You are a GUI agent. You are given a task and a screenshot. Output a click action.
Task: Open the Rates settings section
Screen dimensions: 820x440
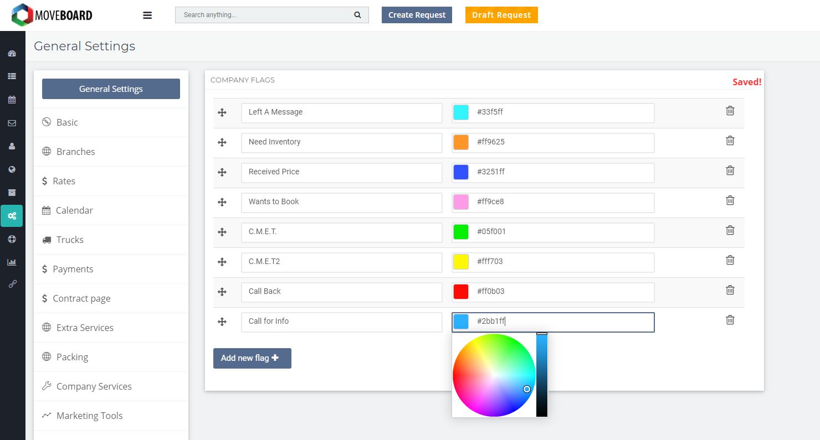point(111,181)
